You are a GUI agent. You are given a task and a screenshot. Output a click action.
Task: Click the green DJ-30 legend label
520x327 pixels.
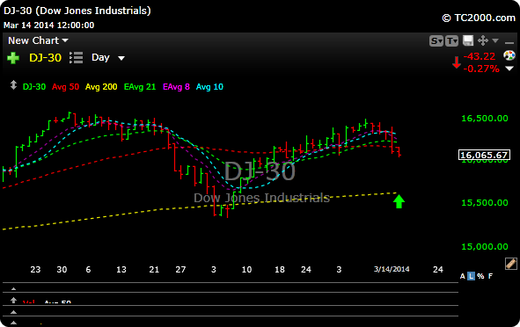point(34,87)
